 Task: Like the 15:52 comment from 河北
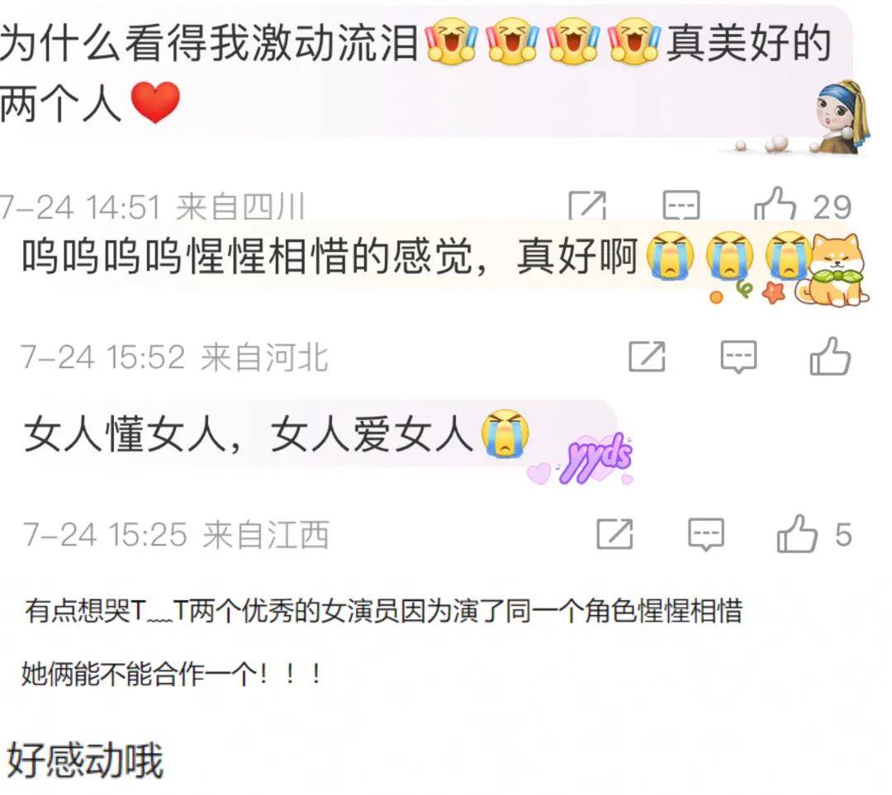click(830, 357)
